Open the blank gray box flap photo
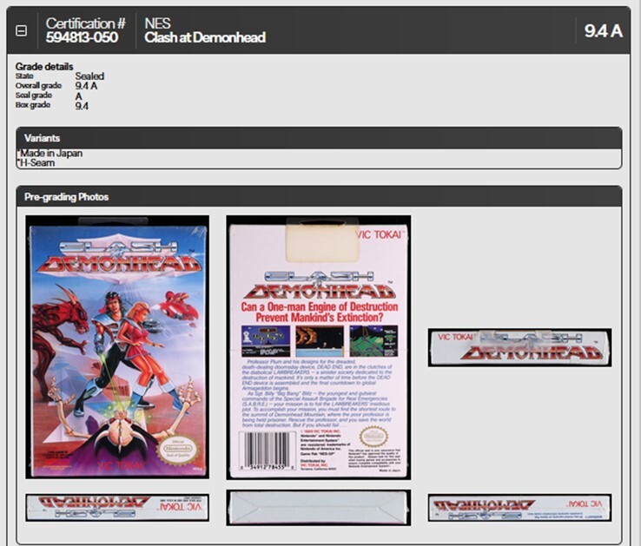This screenshot has height=546, width=641. 319,508
